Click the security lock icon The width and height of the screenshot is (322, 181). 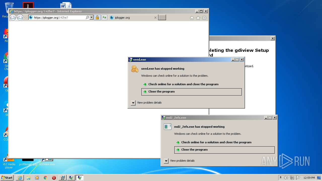point(97,18)
